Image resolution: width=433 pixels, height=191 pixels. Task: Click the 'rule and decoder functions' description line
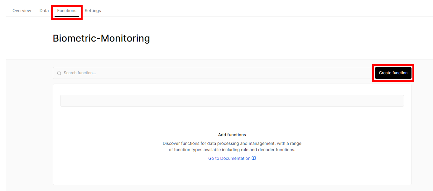tap(232, 150)
